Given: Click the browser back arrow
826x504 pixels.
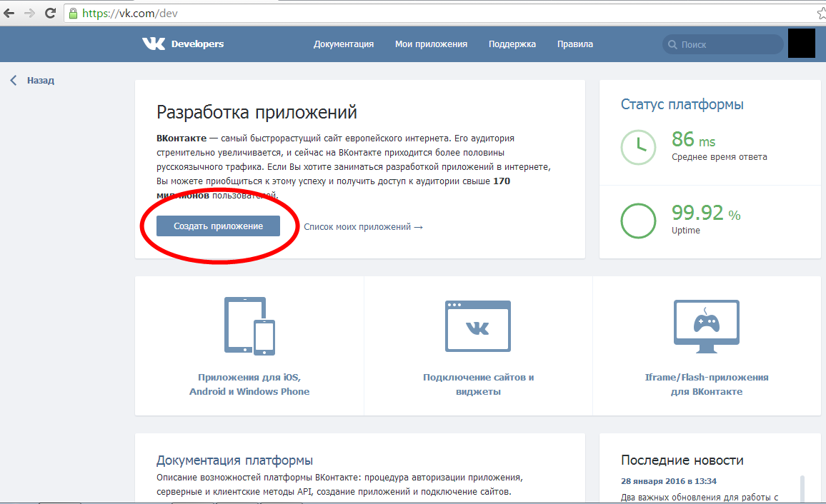Looking at the screenshot, I should click(9, 13).
